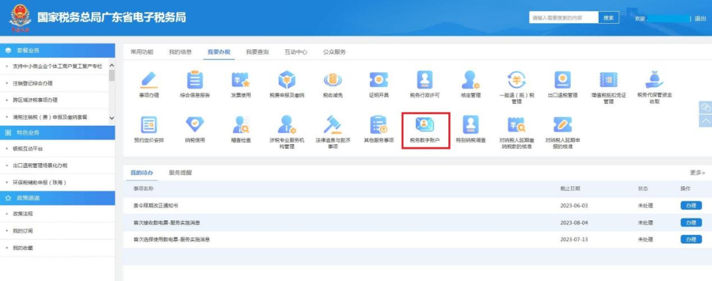This screenshot has width=712, height=281.
Task: Open 其他服务事项 icon
Action: point(378,124)
